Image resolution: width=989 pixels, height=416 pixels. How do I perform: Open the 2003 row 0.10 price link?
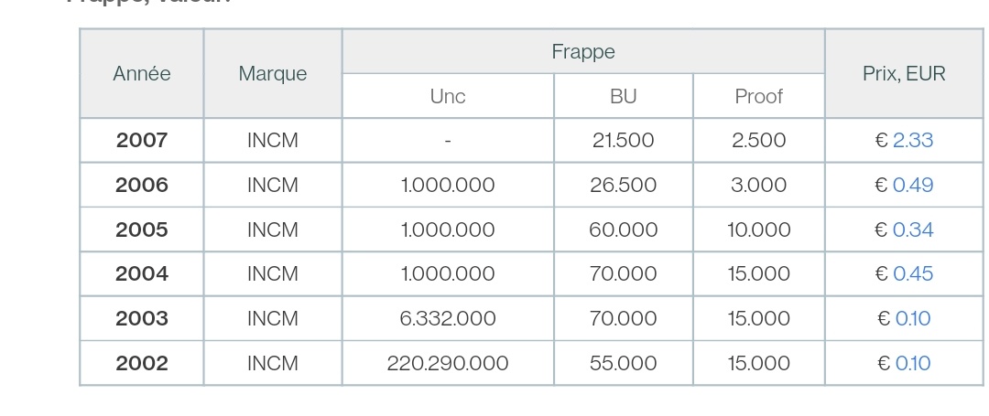913,318
